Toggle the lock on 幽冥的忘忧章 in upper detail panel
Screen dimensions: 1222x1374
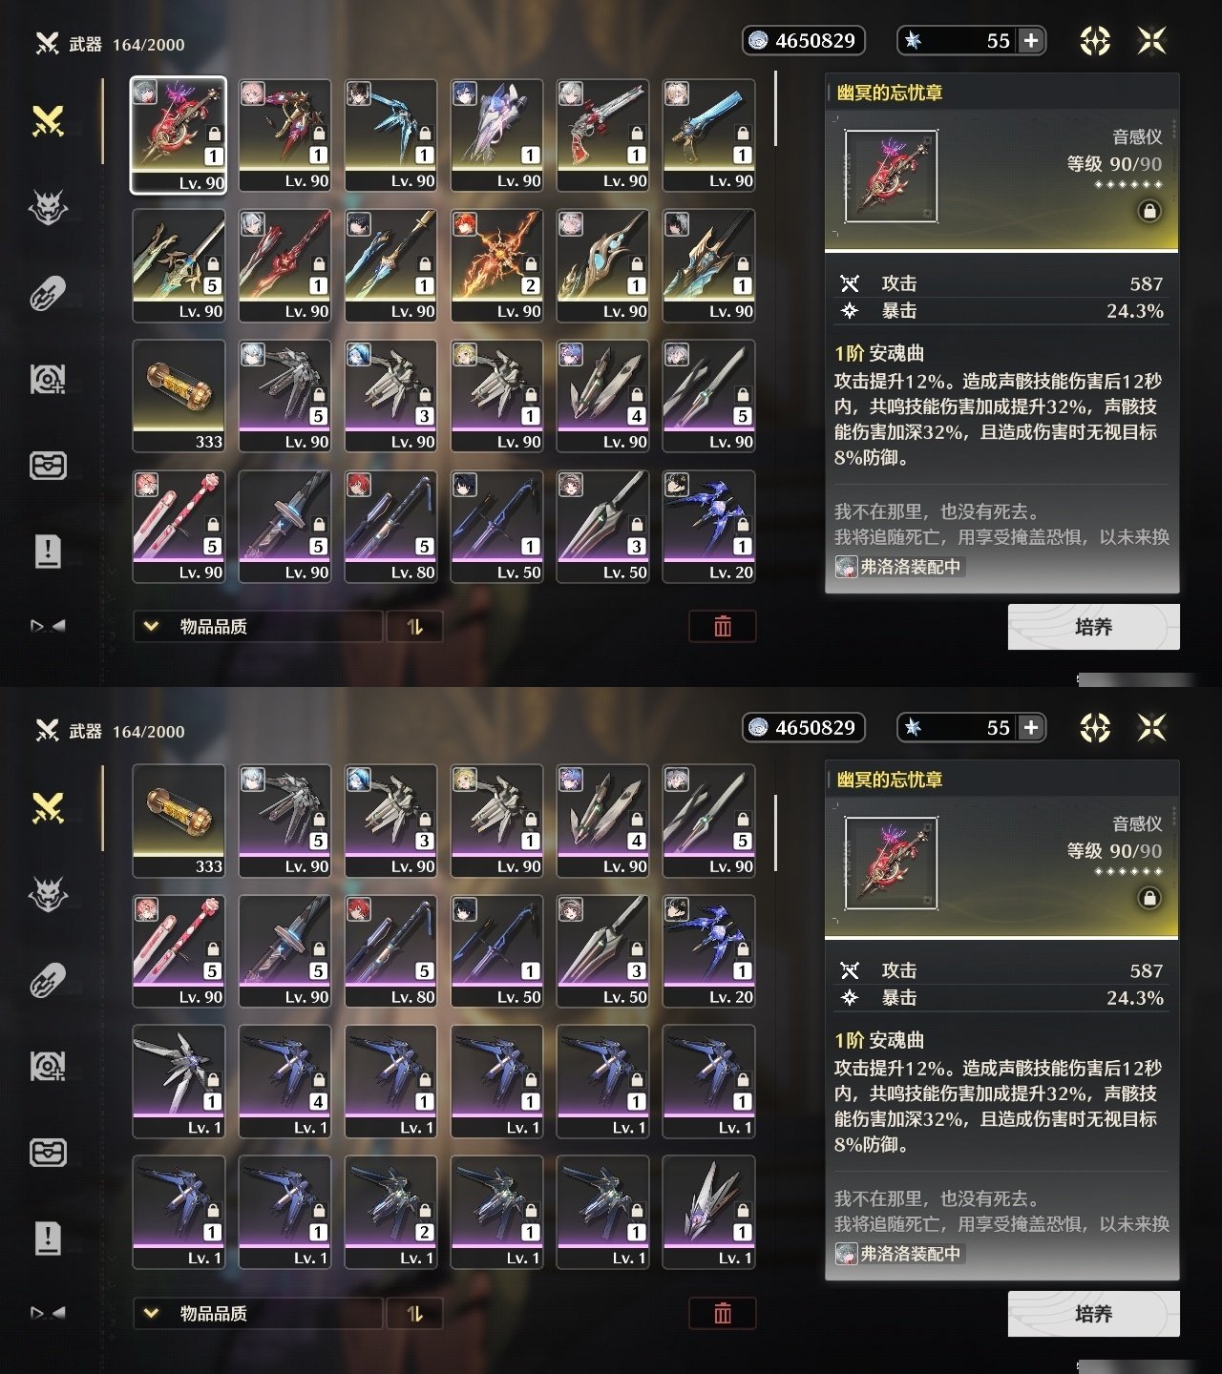(x=1149, y=211)
